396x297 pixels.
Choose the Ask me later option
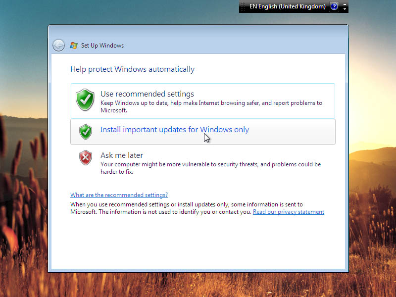(x=203, y=163)
